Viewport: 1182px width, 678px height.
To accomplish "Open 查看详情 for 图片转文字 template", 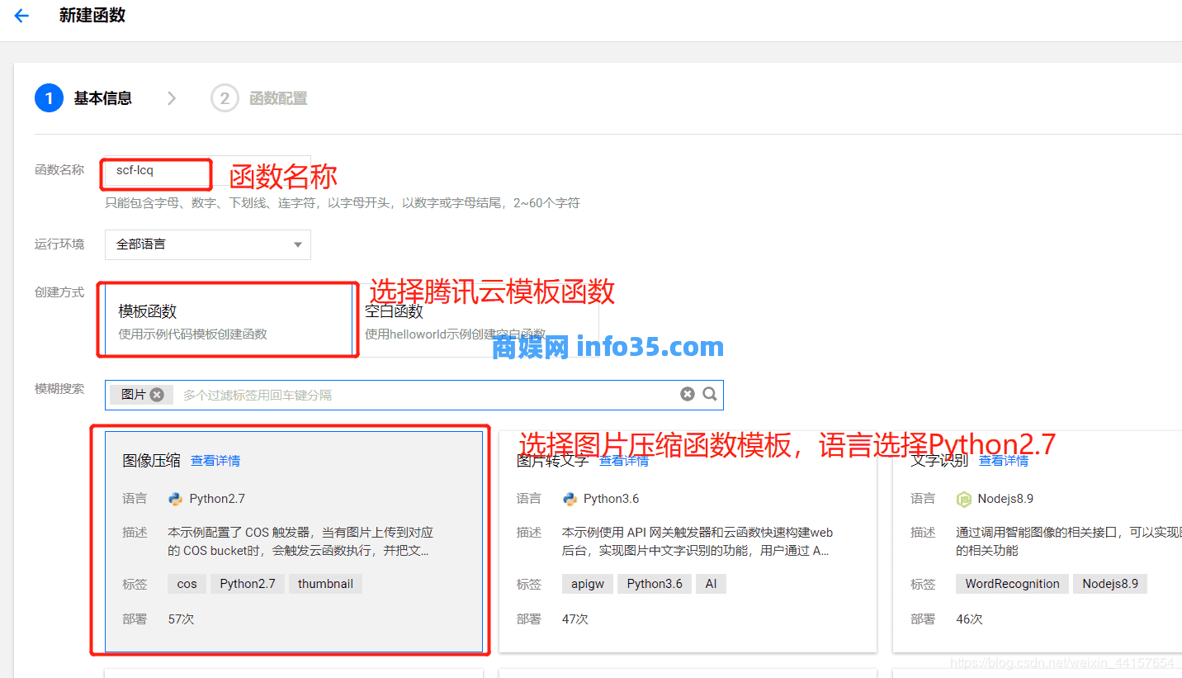I will point(624,461).
